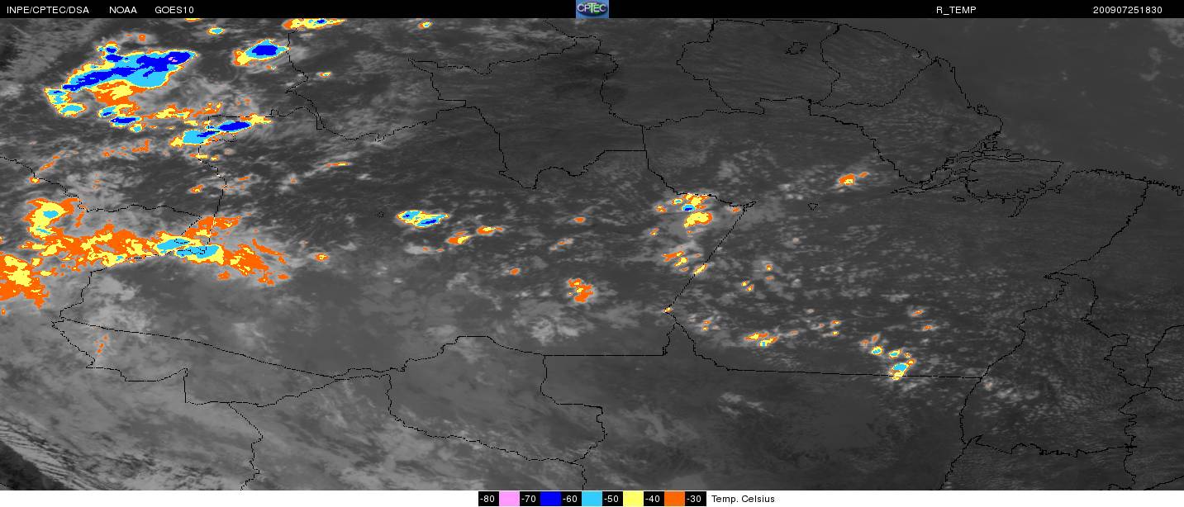Click the GOES10 satellite label
The width and height of the screenshot is (1184, 507).
tap(174, 10)
